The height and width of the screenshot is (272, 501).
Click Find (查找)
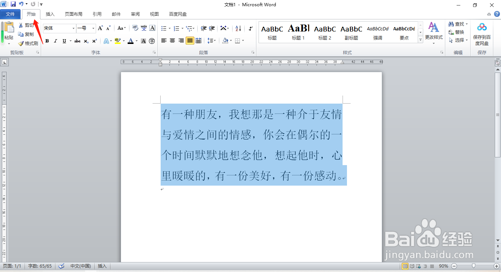point(458,24)
